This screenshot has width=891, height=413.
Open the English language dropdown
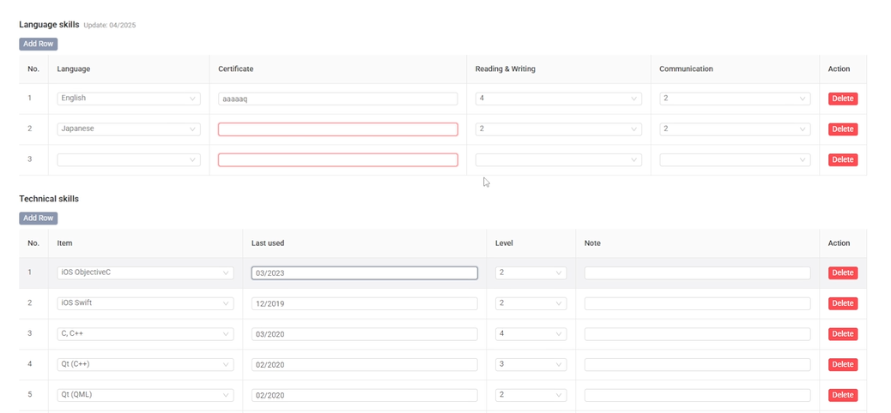point(128,99)
